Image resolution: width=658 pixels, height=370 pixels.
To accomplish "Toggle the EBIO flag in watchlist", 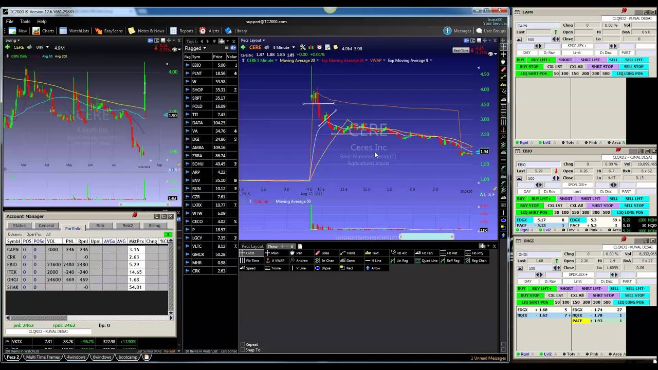I will [x=187, y=65].
